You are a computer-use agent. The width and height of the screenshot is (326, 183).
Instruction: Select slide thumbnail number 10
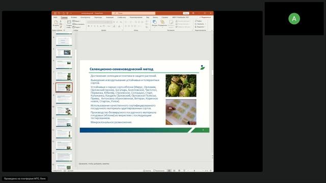click(64, 111)
